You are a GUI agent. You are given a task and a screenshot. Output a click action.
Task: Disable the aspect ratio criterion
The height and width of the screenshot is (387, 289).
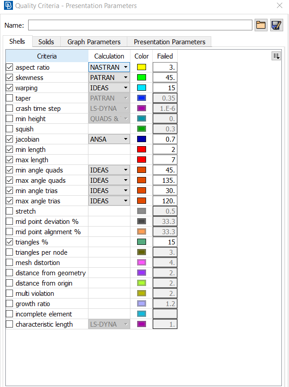coord(9,67)
